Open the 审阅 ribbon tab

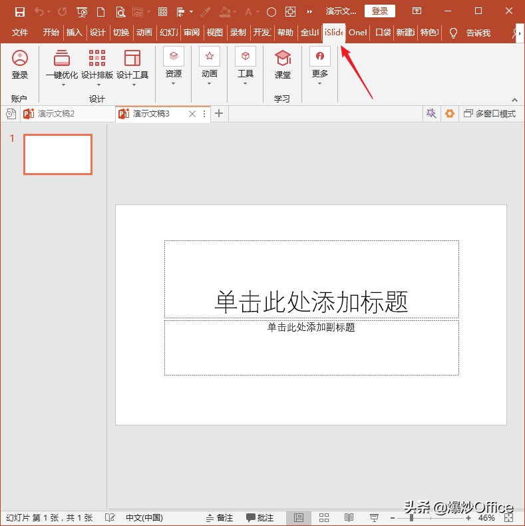pos(192,33)
